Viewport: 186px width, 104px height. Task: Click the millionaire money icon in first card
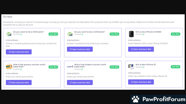pyautogui.click(x=9, y=34)
